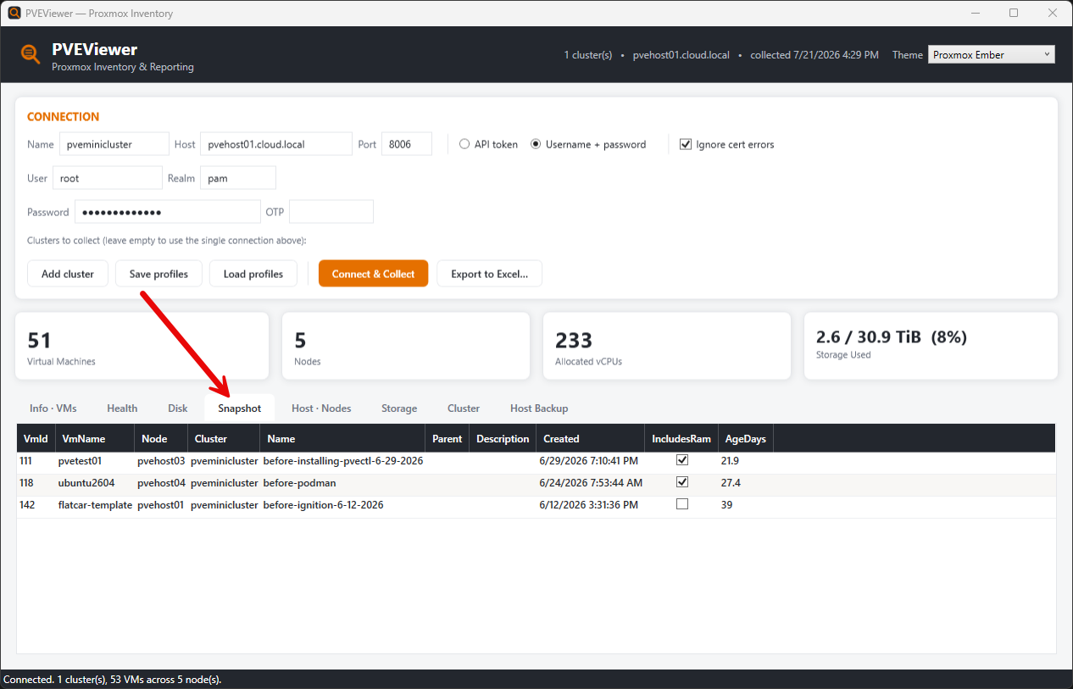
Task: Click the '5 Nodes' summary card
Action: 406,346
